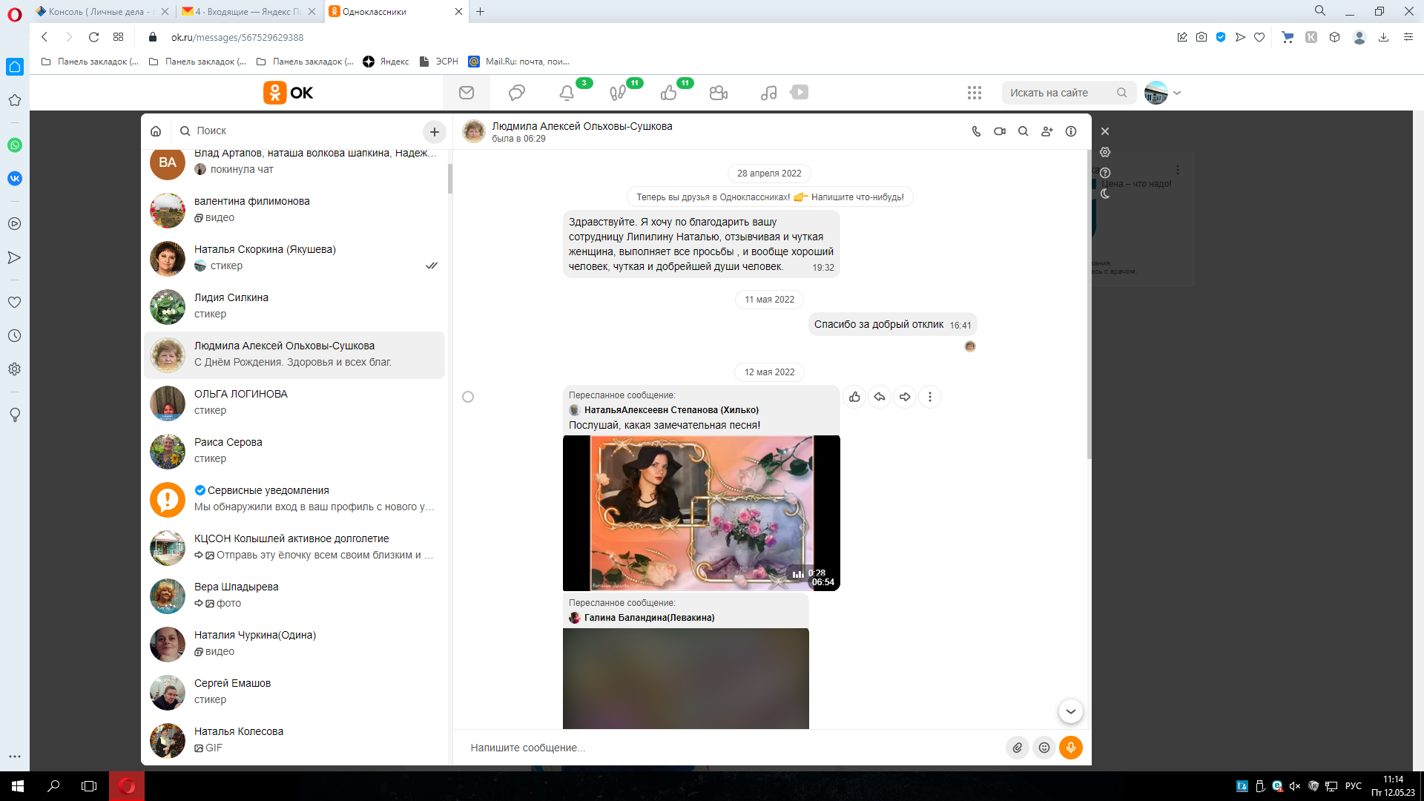Open VK in Opera sidebar
The width and height of the screenshot is (1424, 801).
tap(15, 179)
